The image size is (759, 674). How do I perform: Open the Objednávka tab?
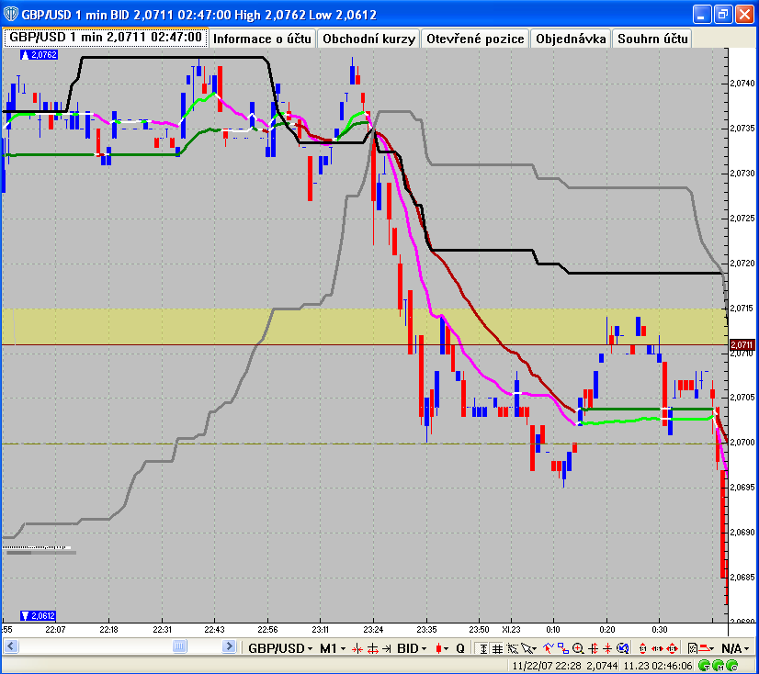571,39
